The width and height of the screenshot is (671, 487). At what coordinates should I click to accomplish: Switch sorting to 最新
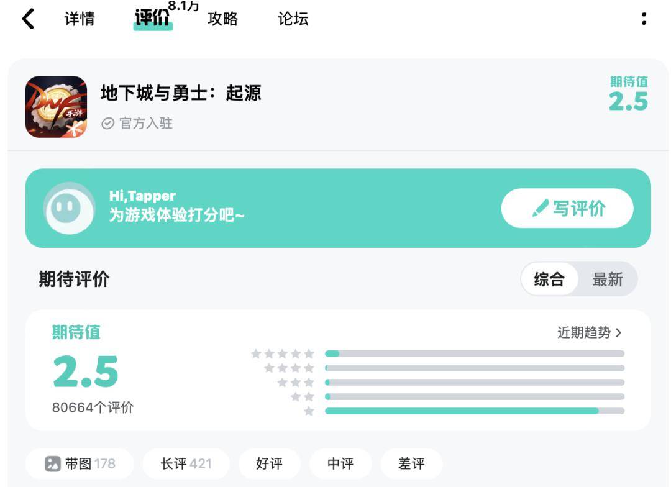[x=608, y=280]
